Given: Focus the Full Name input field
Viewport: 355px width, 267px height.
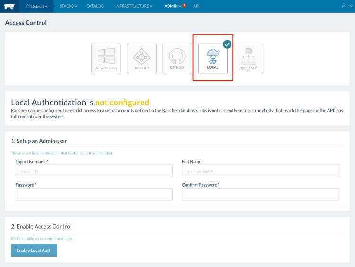Looking at the screenshot, I should 260,171.
